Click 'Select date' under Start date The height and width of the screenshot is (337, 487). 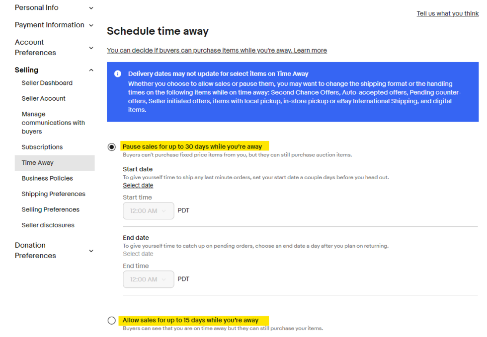[x=138, y=185]
